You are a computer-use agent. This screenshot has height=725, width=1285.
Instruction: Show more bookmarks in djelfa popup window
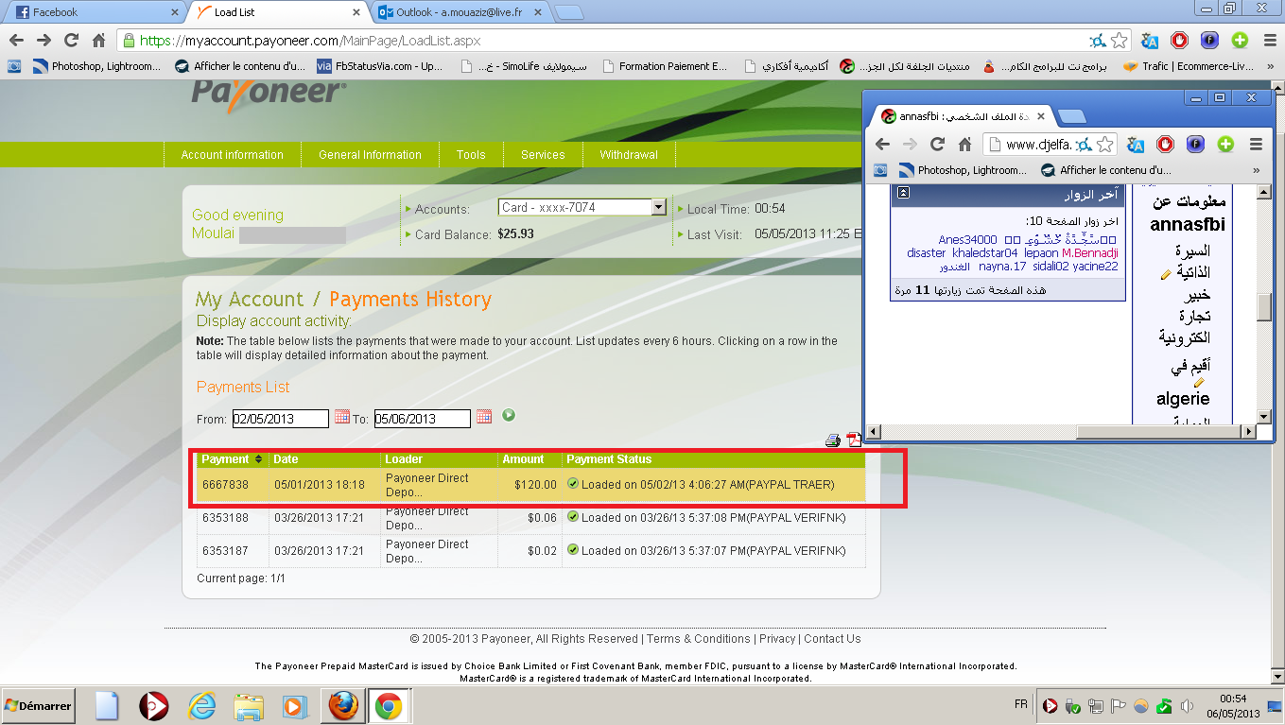1256,170
